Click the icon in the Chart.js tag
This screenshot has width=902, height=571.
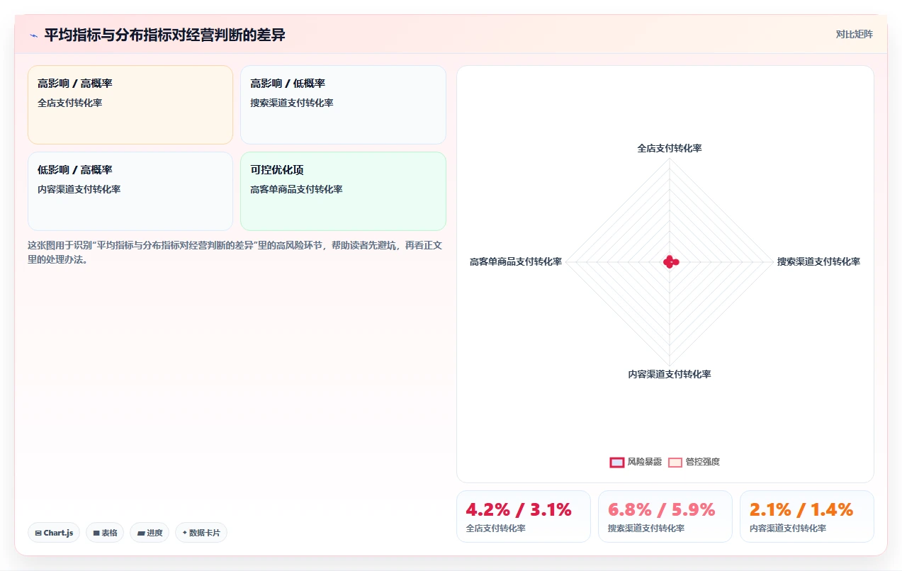click(38, 533)
